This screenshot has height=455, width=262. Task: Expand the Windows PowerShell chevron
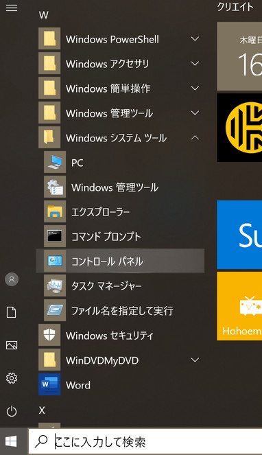tap(195, 38)
